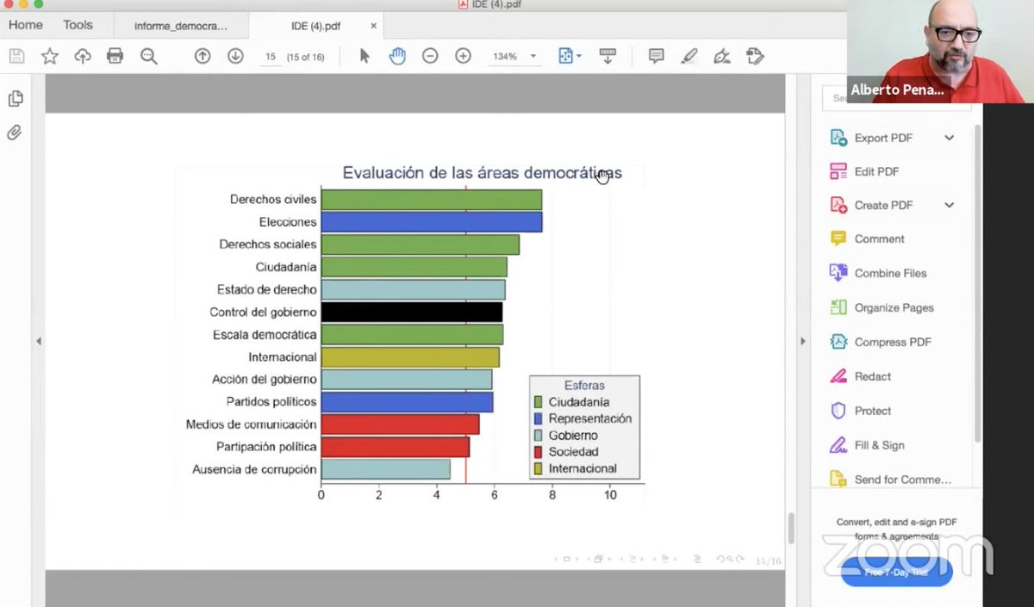Open attachments paperclip panel icon
Image resolution: width=1034 pixels, height=607 pixels.
point(15,133)
